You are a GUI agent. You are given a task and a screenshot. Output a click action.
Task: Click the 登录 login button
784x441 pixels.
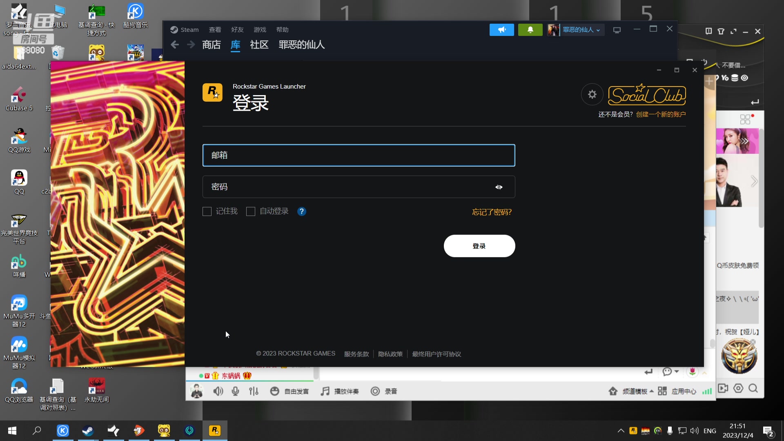pyautogui.click(x=479, y=246)
